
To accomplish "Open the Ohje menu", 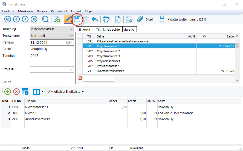I will (x=88, y=11).
